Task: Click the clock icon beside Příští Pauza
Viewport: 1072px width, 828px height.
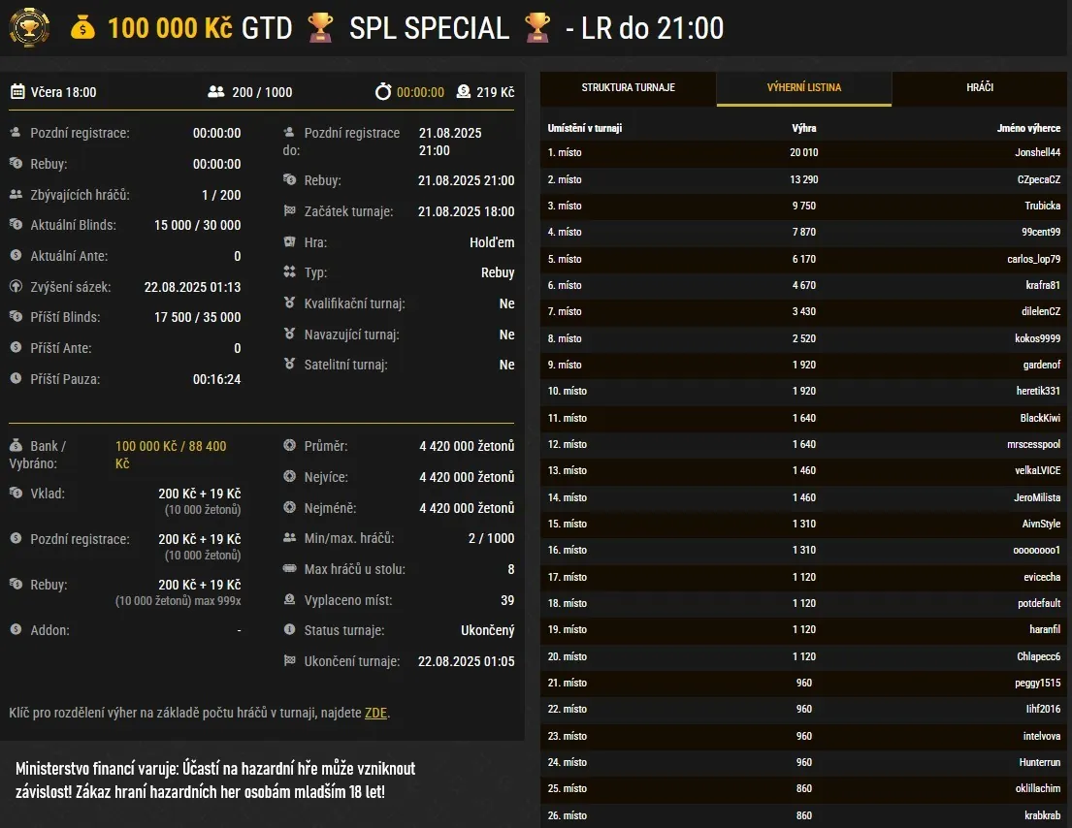Action: [16, 379]
